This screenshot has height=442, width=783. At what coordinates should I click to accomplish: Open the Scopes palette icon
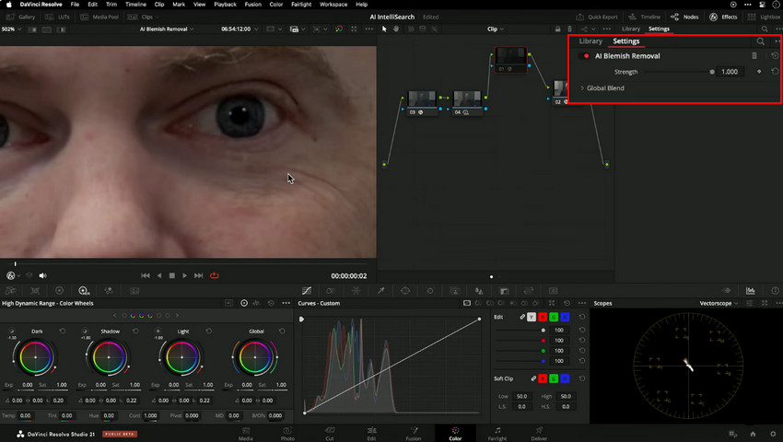751,291
